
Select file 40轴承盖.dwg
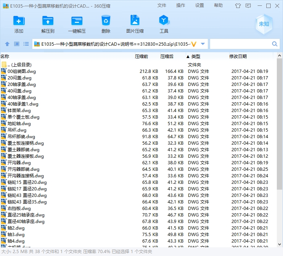(22, 97)
